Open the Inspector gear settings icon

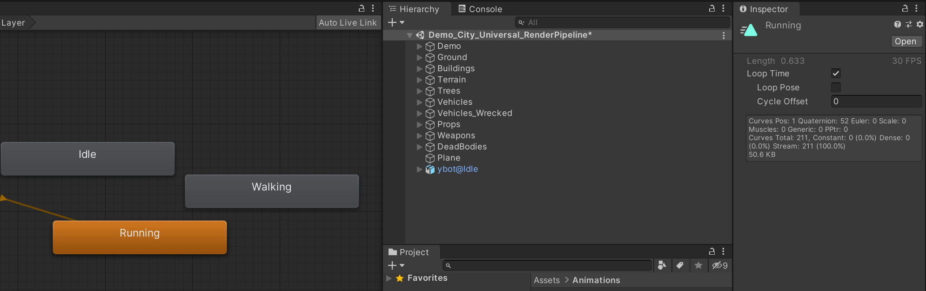click(x=920, y=24)
